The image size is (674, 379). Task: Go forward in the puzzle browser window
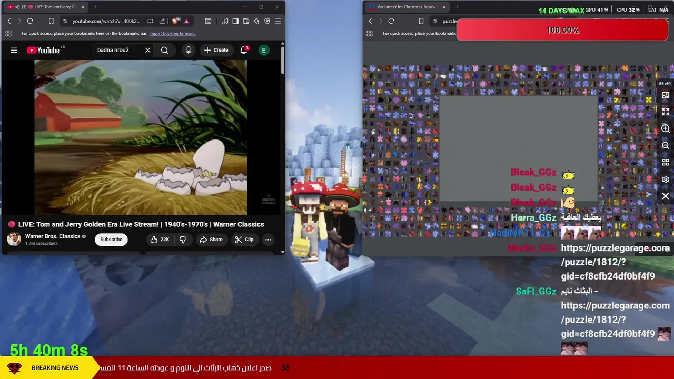pyautogui.click(x=381, y=21)
